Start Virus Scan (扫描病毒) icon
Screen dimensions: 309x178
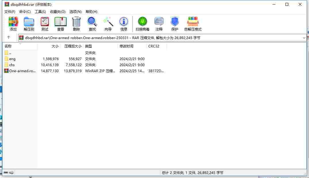[x=143, y=22]
